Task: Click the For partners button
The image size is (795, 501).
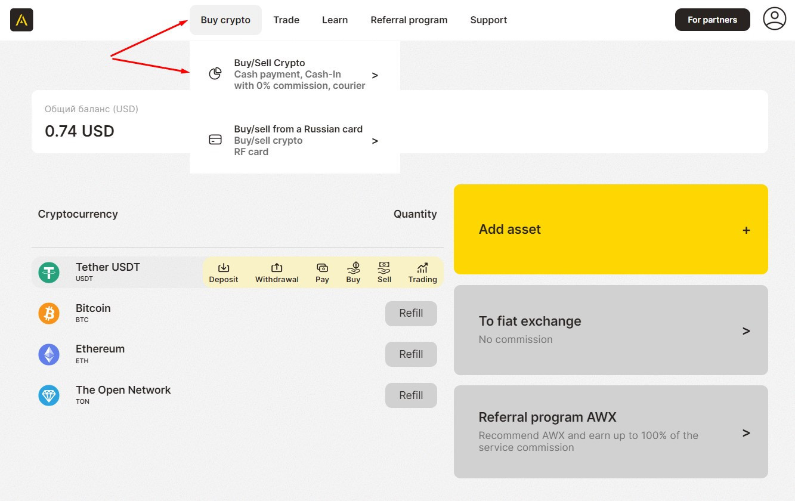Action: [712, 20]
